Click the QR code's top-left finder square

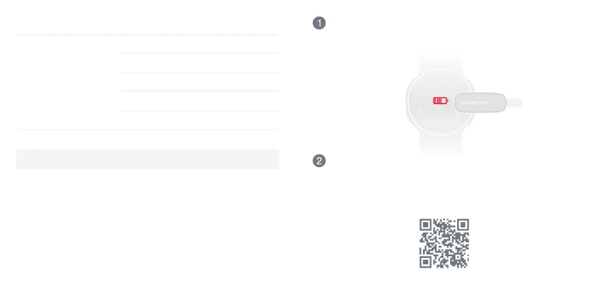pos(425,225)
